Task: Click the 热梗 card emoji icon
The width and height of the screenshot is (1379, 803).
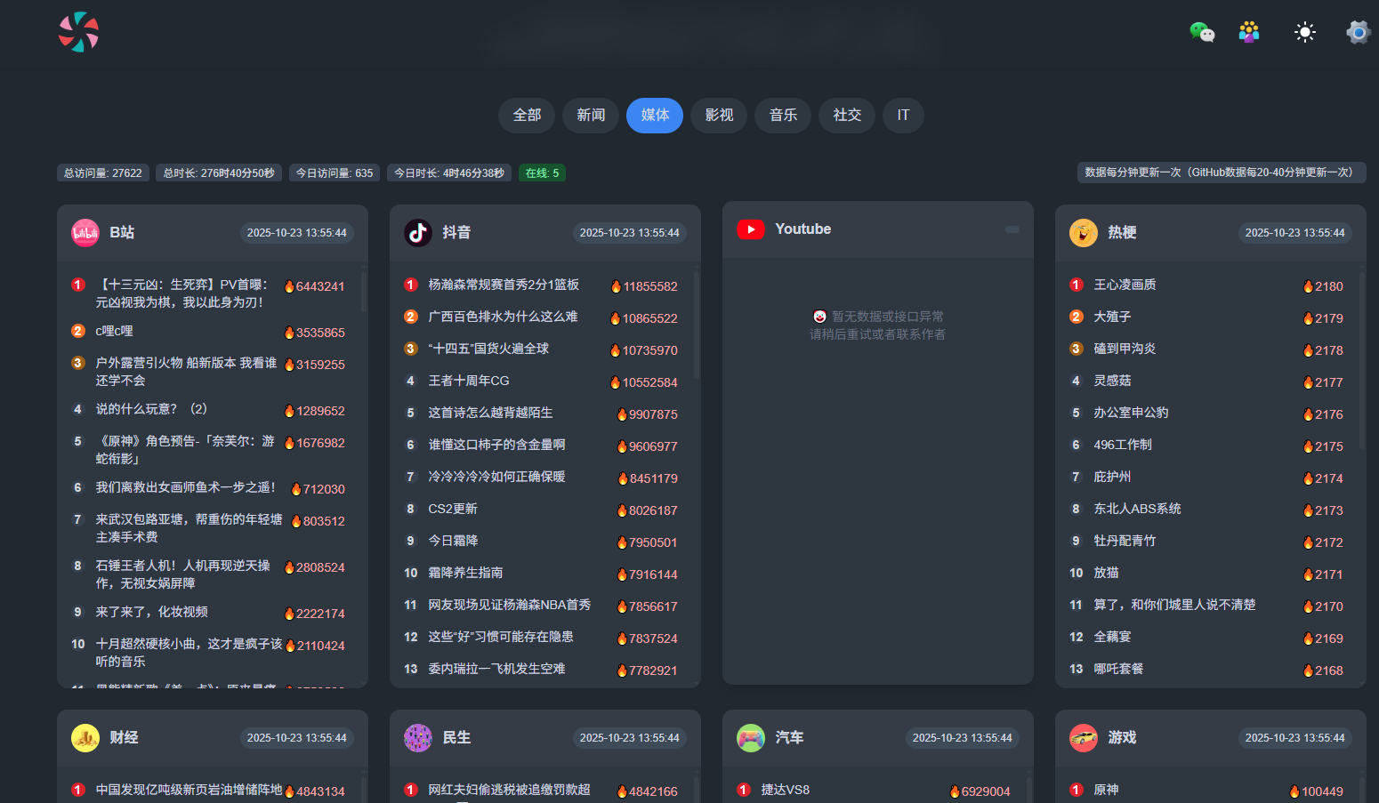Action: [1084, 233]
